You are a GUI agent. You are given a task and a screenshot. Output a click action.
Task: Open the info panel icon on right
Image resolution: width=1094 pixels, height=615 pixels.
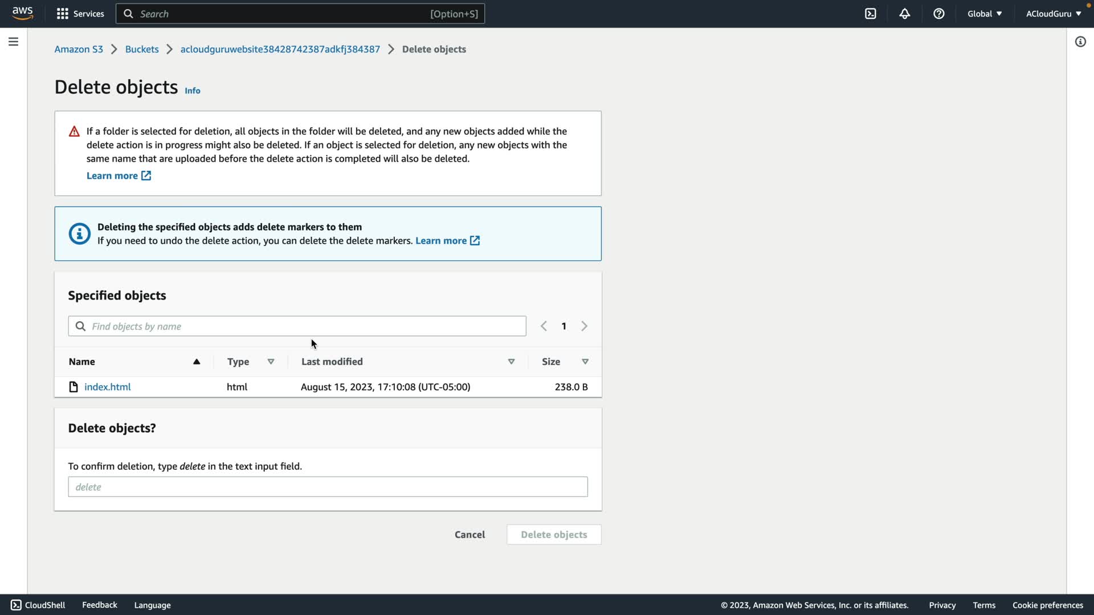[1080, 42]
